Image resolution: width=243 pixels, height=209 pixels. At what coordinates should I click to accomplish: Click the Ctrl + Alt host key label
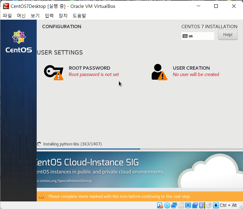click(228, 205)
